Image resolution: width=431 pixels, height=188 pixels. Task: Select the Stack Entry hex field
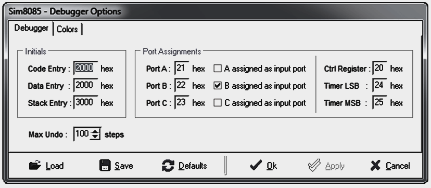[x=86, y=102]
